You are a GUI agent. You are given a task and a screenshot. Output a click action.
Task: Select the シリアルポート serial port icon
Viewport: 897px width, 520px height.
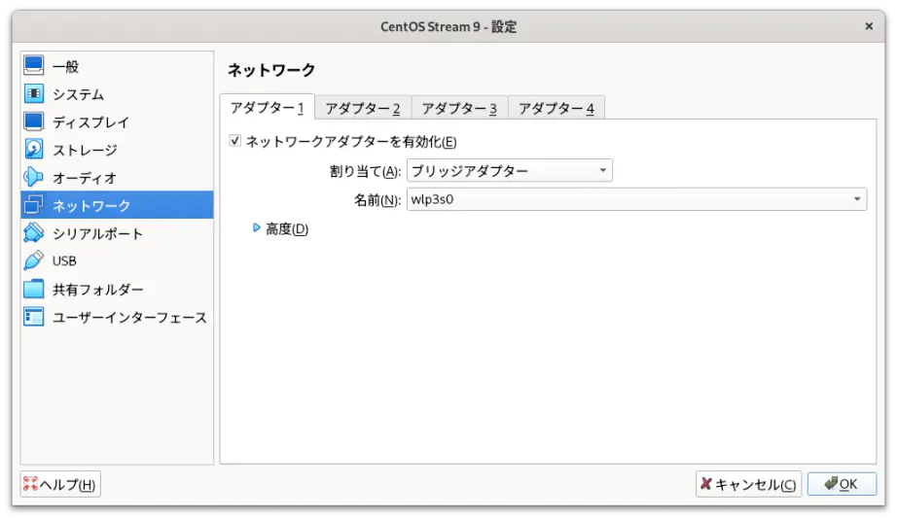[x=33, y=232]
